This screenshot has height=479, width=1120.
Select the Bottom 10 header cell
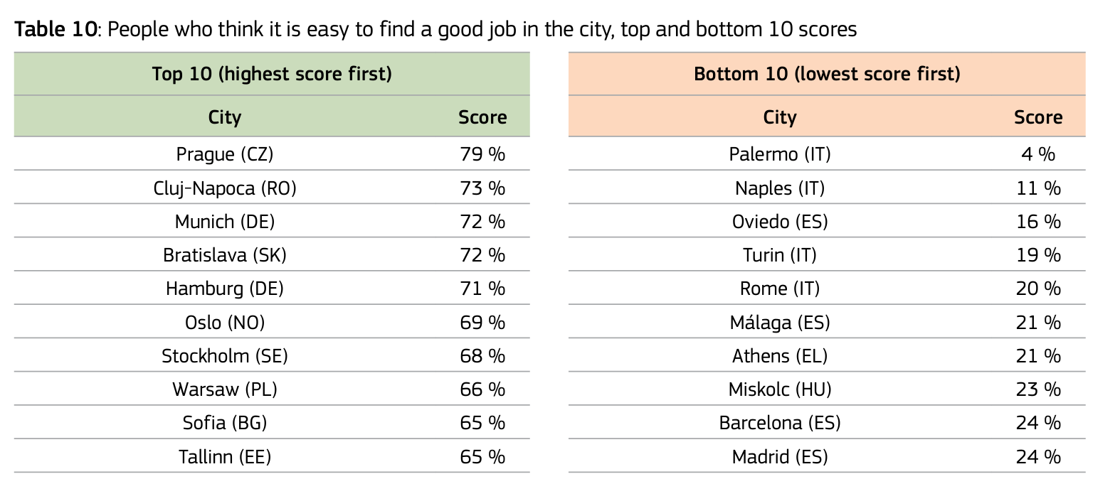[827, 74]
